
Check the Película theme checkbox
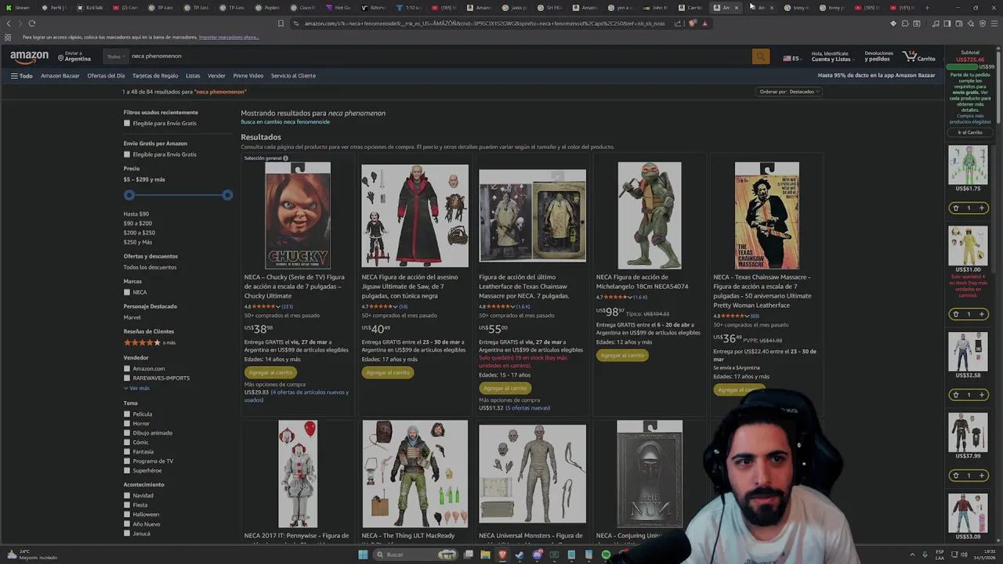pos(127,414)
